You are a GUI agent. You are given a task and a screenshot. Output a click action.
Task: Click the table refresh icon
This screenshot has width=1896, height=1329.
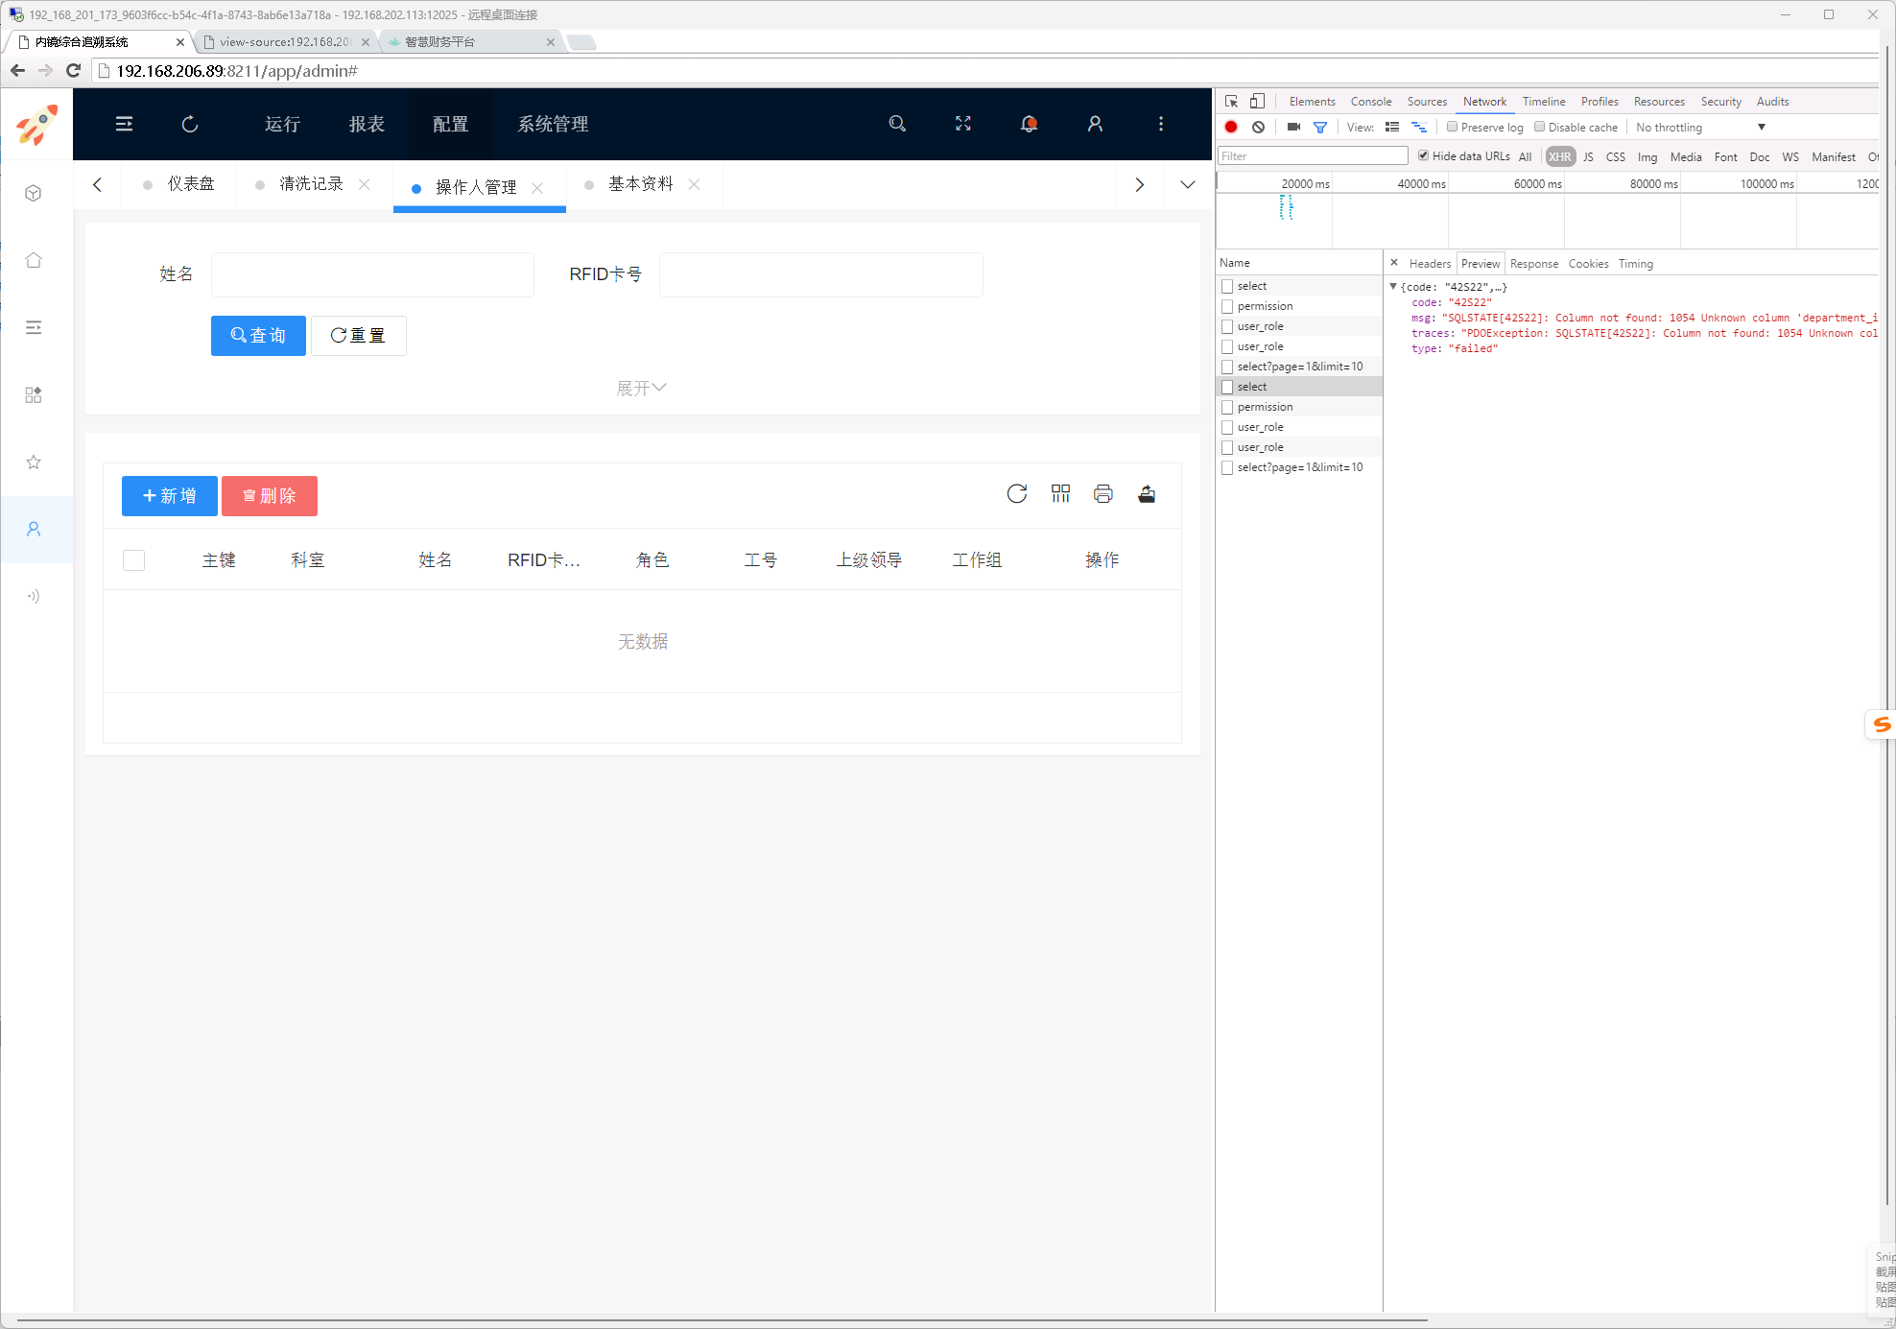[x=1017, y=494]
